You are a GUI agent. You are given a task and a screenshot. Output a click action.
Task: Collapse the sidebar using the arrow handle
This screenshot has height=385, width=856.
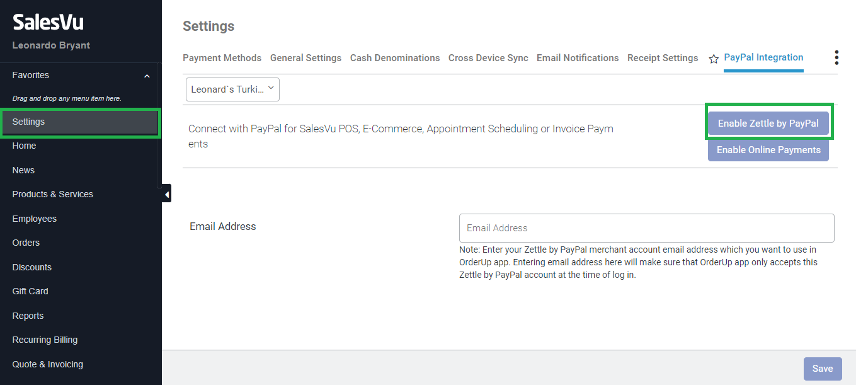click(166, 195)
